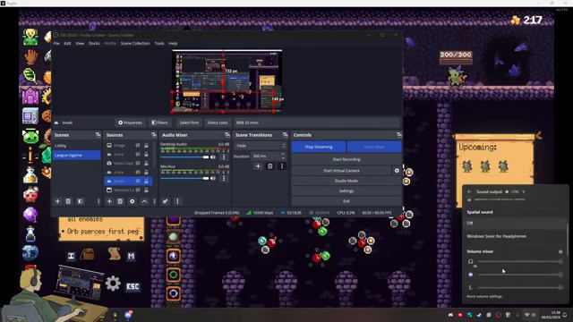Open Steam icon in system tray
Image resolution: width=573 pixels, height=322 pixels.
pos(479,315)
